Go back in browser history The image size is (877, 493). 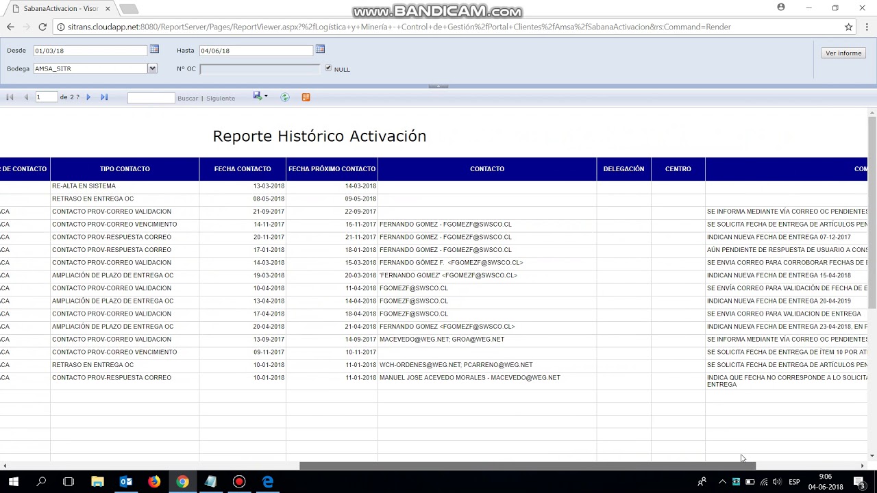(10, 27)
